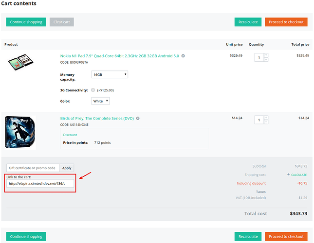
Task: Remove the Nokia N1 Pad from cart
Action: coord(183,56)
